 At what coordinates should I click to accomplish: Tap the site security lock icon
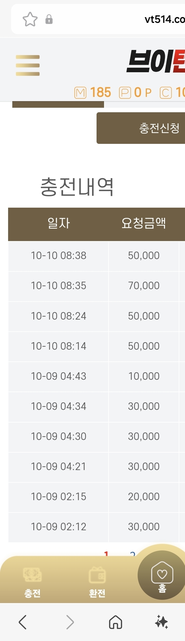49,20
